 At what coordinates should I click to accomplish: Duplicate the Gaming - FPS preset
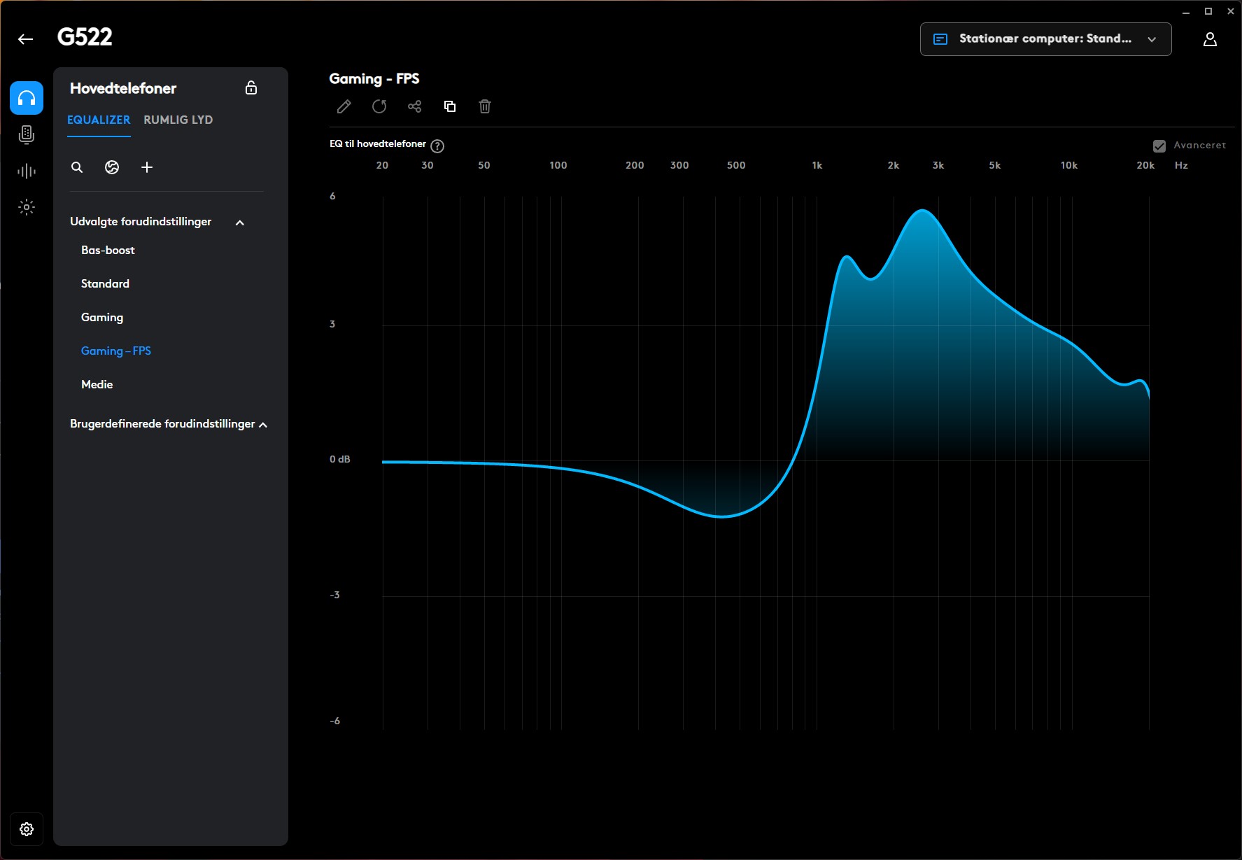[x=450, y=106]
